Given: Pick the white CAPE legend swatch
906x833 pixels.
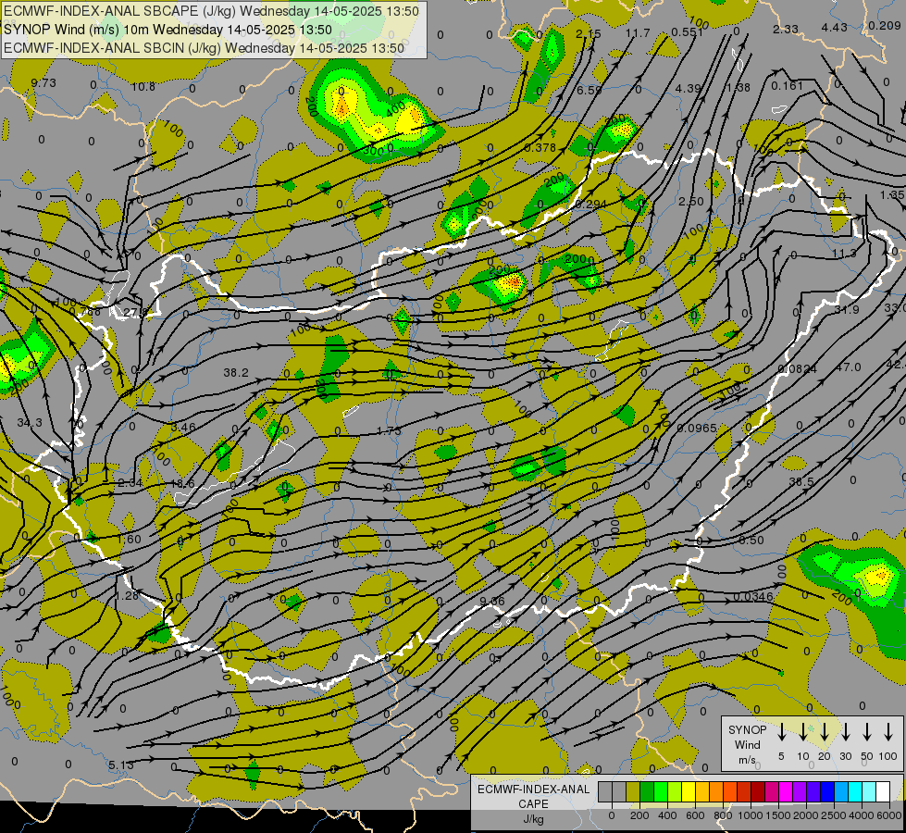Looking at the screenshot, I should click(883, 791).
